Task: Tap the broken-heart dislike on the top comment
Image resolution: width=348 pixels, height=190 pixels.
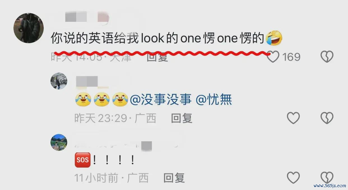Action: [327, 57]
